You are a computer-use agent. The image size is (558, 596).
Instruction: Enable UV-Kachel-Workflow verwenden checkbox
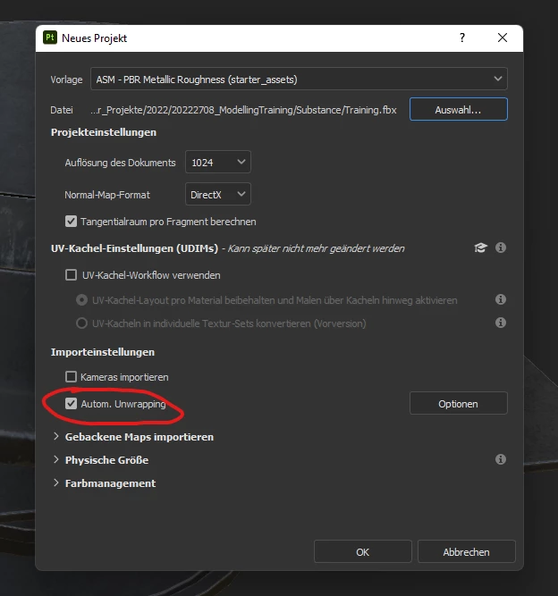coord(72,275)
